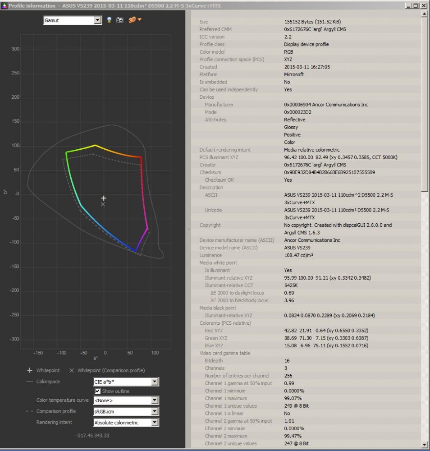Viewport: 430px width, 451px height.
Task: Click the app icon in the title bar
Action: click(x=5, y=5)
